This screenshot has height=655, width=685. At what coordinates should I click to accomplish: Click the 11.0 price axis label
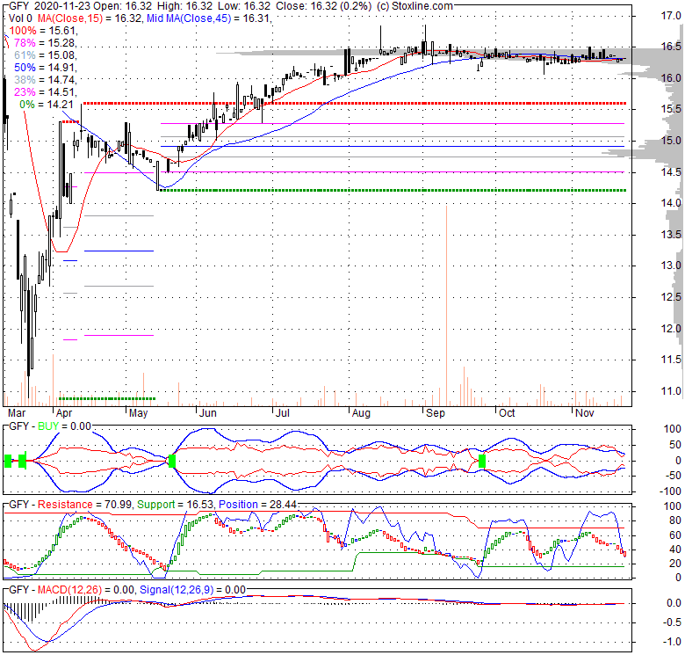[671, 391]
